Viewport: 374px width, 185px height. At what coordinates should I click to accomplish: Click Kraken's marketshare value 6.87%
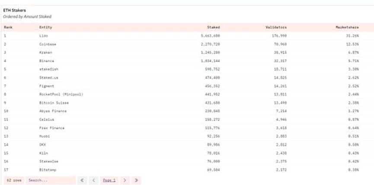(x=354, y=52)
